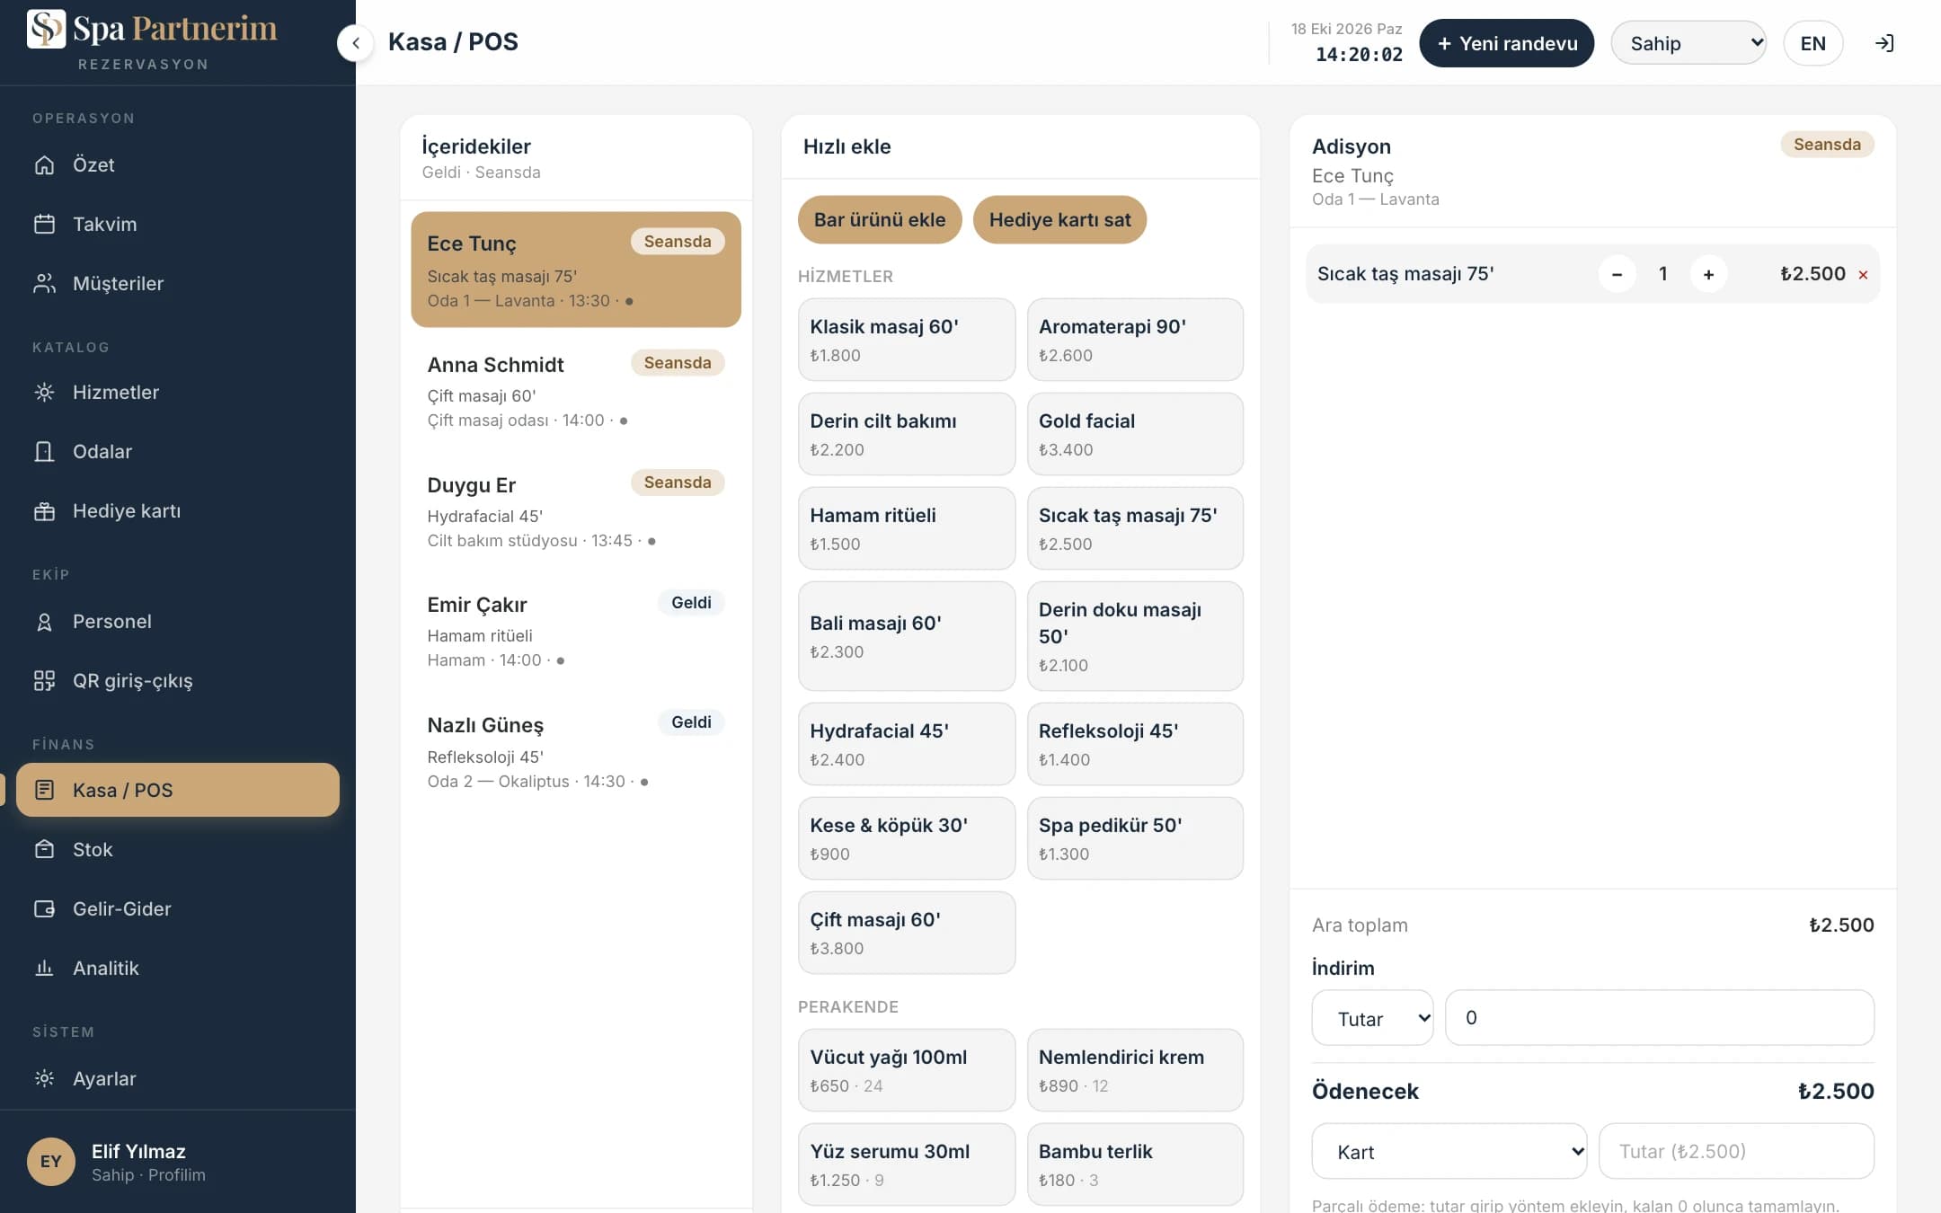Image resolution: width=1941 pixels, height=1213 pixels.
Task: Select Emir Çakır client row
Action: [x=576, y=630]
